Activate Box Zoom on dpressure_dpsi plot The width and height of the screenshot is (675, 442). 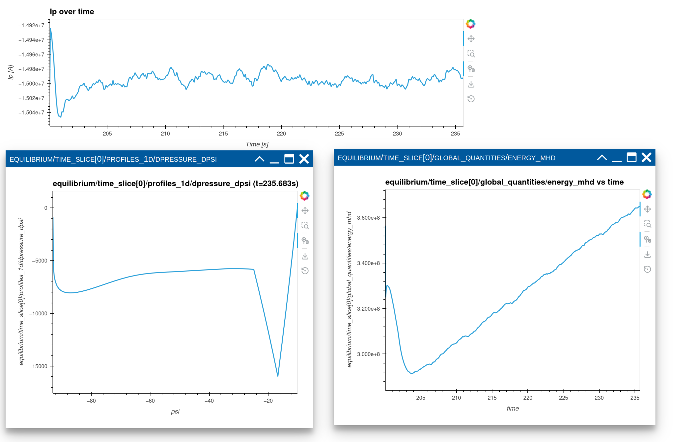pyautogui.click(x=305, y=226)
